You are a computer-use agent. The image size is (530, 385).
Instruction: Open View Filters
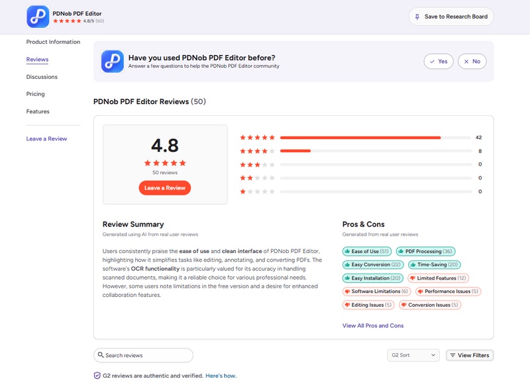470,355
